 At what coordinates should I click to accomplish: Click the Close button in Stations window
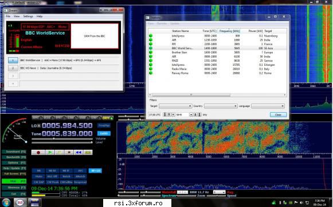tap(278, 114)
